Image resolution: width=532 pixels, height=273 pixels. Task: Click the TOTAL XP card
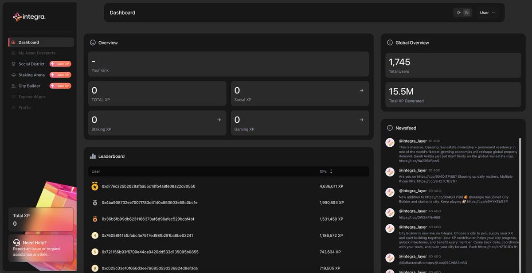(157, 94)
